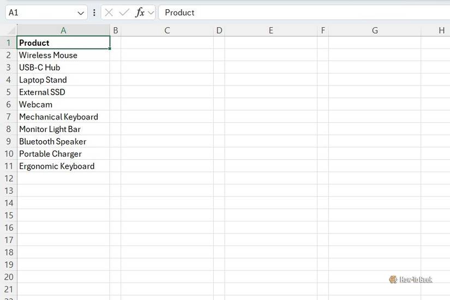Open the Name Box dropdown arrow

[81, 13]
